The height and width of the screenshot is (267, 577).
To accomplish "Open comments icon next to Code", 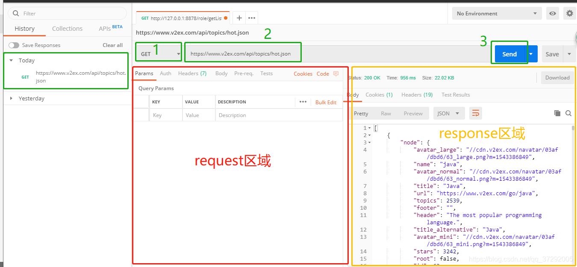I will click(x=336, y=73).
